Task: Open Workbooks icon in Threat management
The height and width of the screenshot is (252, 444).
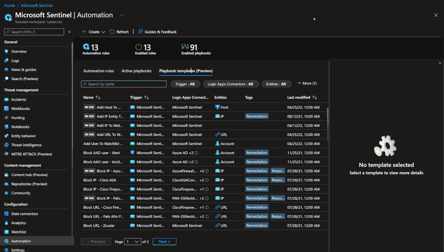Action: (x=7, y=109)
